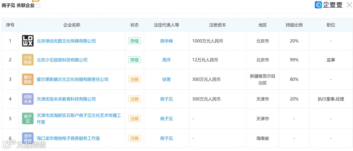Open 天津市滨海新区云账户商子见文化艺术传播工作室 link

[x=79, y=118]
